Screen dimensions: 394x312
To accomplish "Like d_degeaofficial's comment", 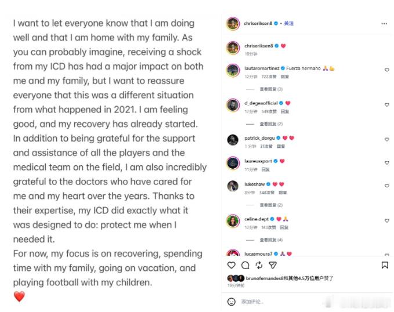I will (x=386, y=105).
